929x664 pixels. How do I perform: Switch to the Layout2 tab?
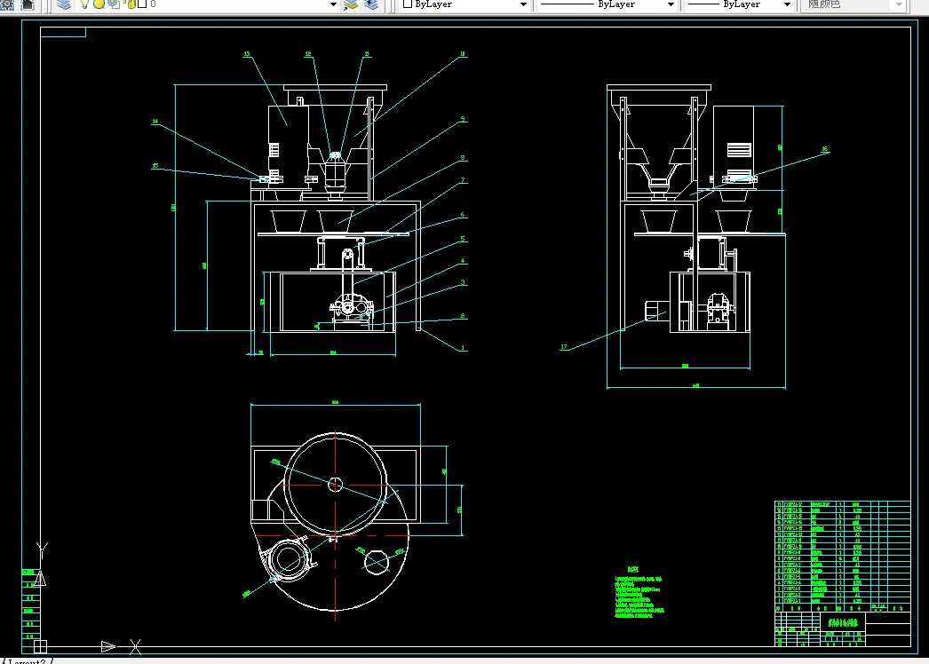27,661
